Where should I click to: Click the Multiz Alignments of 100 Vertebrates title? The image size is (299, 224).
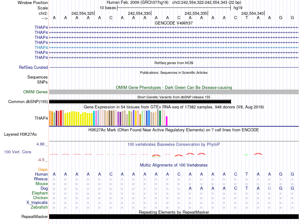point(174,165)
